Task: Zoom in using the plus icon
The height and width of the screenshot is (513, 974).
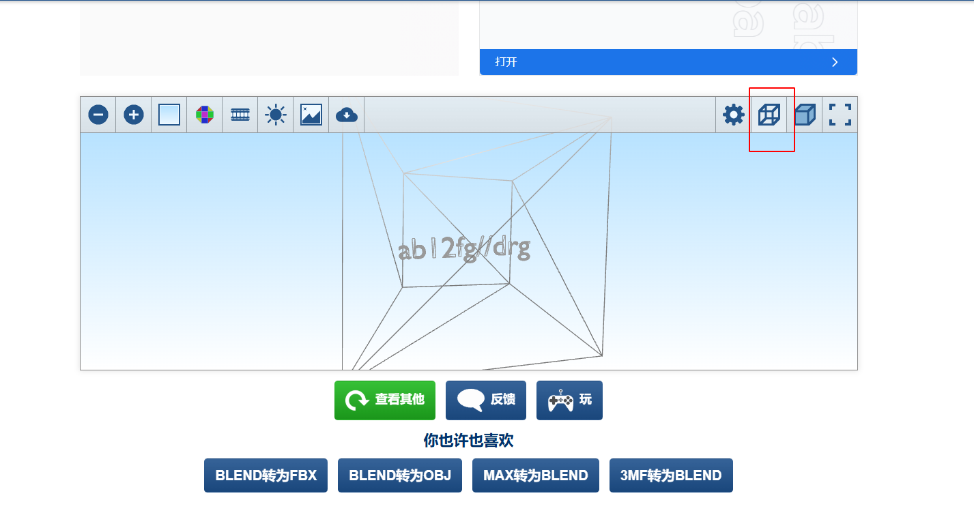Action: click(134, 115)
